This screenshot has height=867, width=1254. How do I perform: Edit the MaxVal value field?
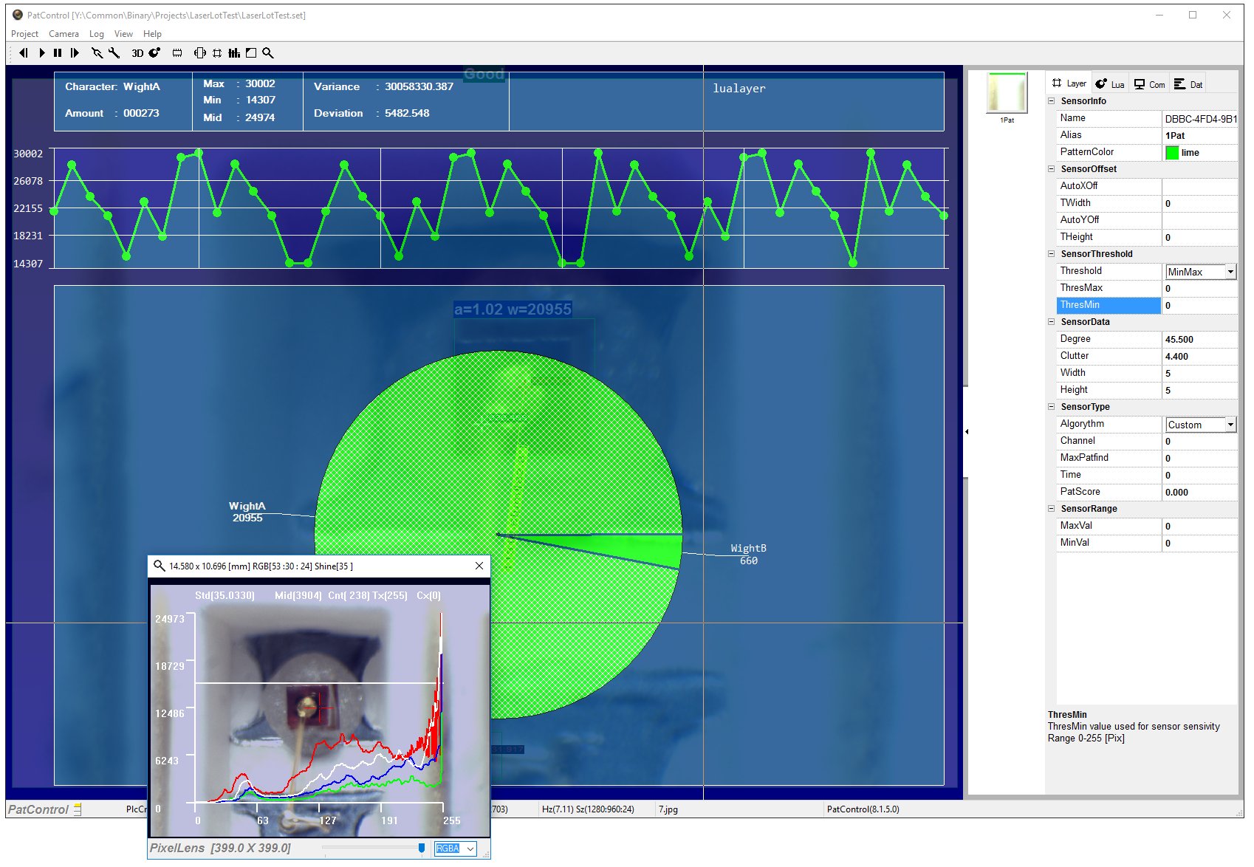1199,526
